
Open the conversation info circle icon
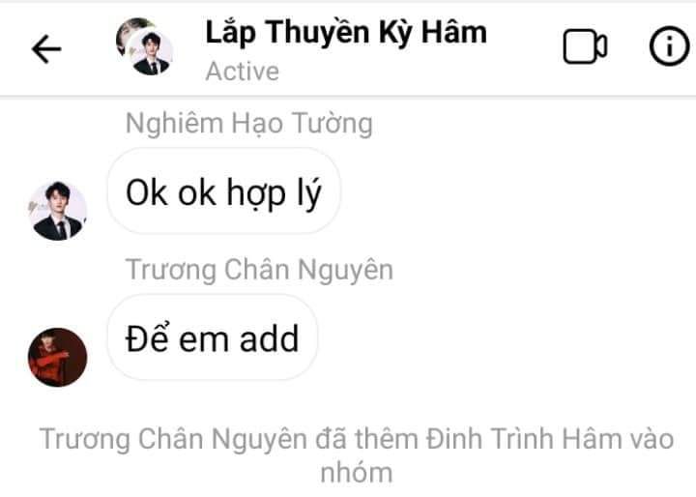(x=669, y=46)
